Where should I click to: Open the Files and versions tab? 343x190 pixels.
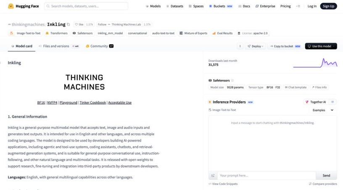click(x=59, y=46)
